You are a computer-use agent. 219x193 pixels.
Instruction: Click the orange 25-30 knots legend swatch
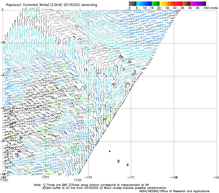[171, 4]
